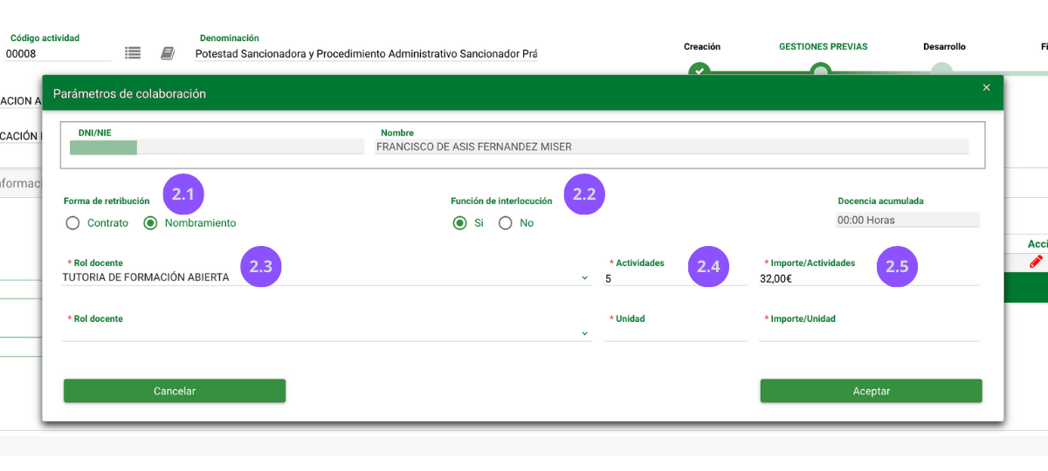Select the Contrato radio button
Image resolution: width=1048 pixels, height=471 pixels.
[x=72, y=223]
